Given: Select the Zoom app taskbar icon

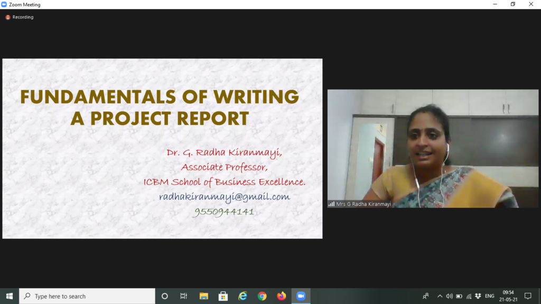Looking at the screenshot, I should coord(301,296).
